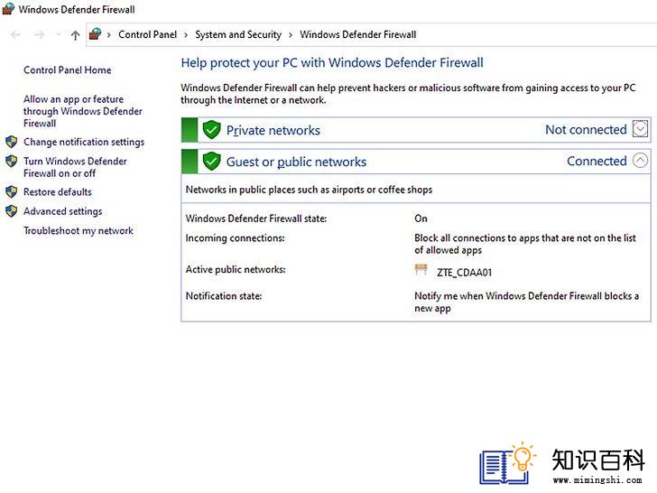Select Windows Defender Firewall breadcrumb
The height and width of the screenshot is (493, 657).
[357, 34]
